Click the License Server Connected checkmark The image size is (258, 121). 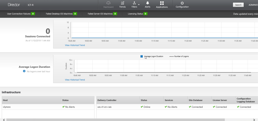(214, 107)
